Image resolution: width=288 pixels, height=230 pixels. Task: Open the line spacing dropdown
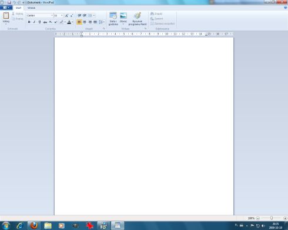(101, 22)
